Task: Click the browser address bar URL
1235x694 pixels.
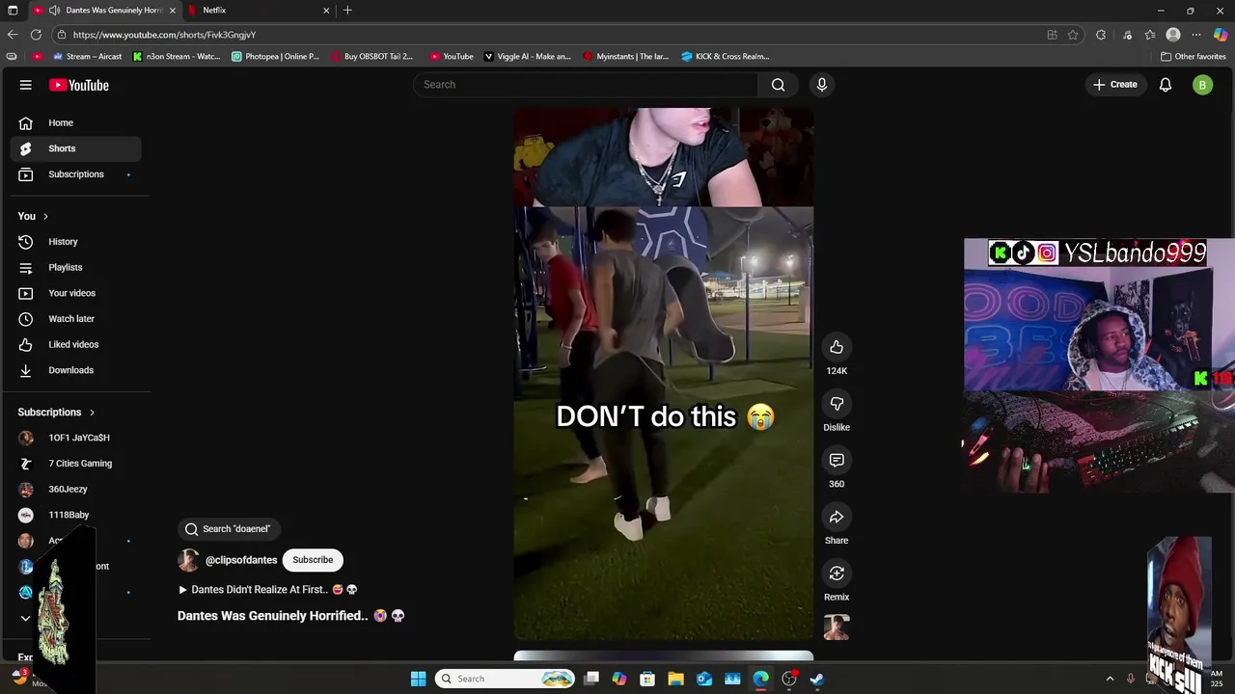Action: click(164, 35)
